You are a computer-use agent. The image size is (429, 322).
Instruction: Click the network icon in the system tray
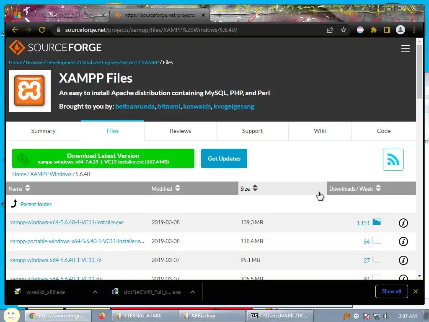[377, 316]
